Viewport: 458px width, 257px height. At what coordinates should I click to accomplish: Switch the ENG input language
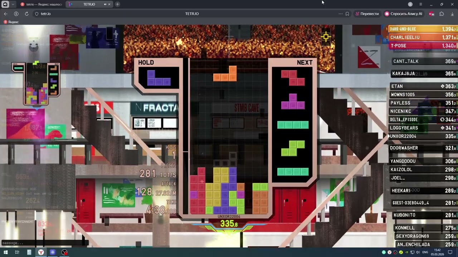click(x=425, y=252)
